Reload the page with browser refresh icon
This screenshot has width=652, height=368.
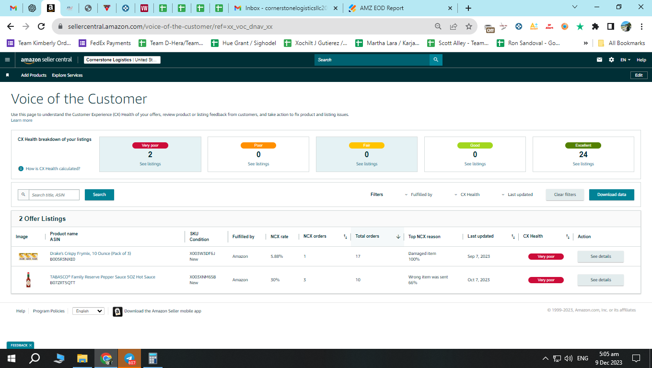(x=41, y=26)
